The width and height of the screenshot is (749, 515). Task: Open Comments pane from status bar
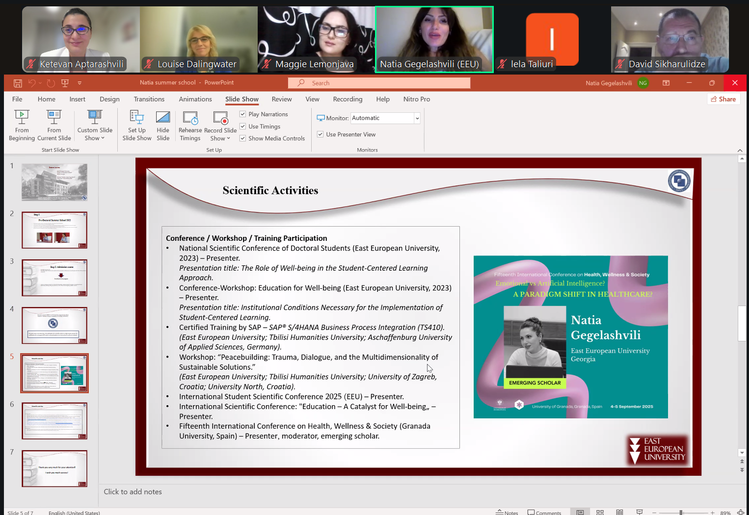pos(544,512)
